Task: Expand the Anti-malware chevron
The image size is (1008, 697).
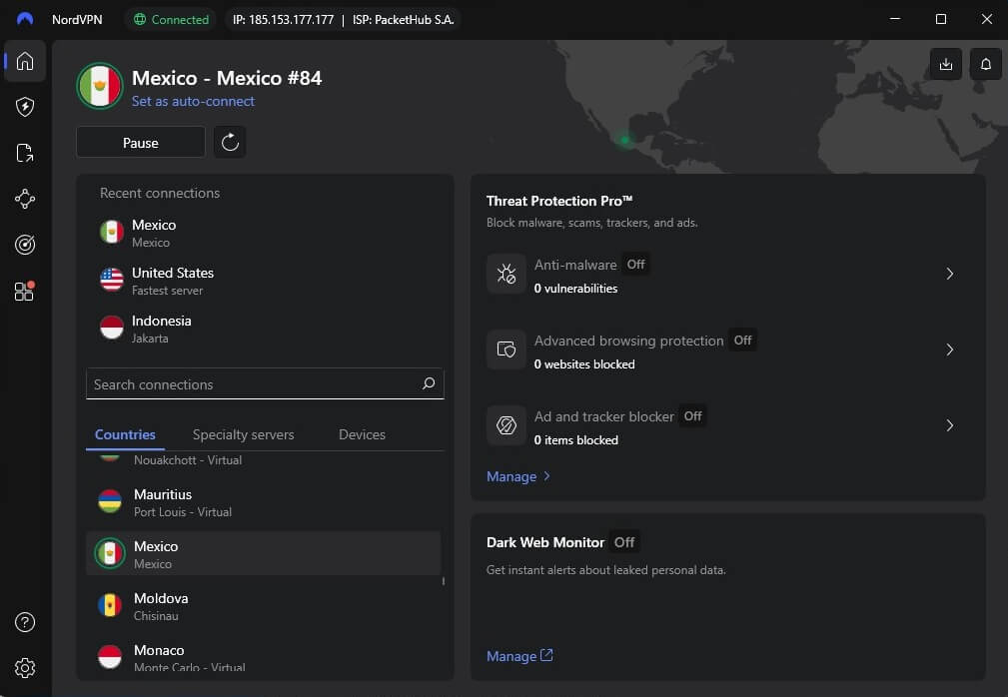Action: pyautogui.click(x=949, y=274)
